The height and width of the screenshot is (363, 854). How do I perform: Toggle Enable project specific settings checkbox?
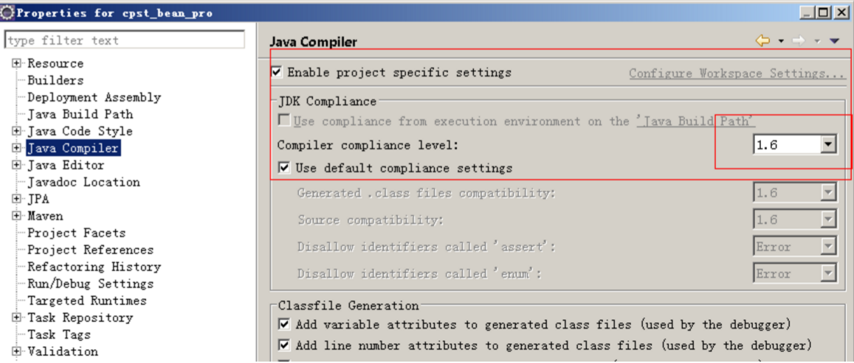click(278, 71)
